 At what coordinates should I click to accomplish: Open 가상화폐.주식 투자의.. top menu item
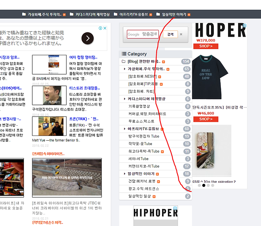coord(45,15)
